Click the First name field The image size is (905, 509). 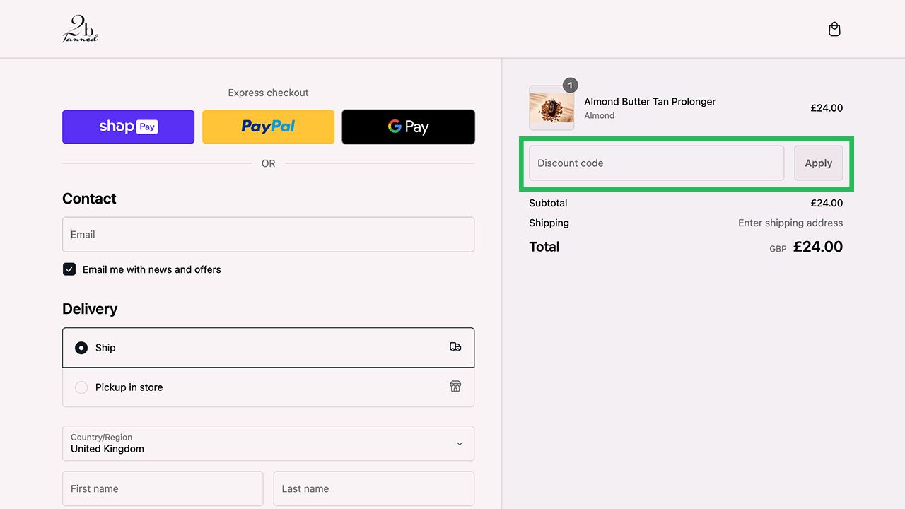pyautogui.click(x=163, y=488)
